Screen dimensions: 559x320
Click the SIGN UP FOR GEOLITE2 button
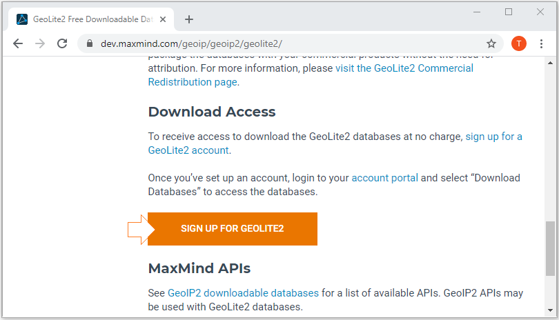tap(233, 229)
